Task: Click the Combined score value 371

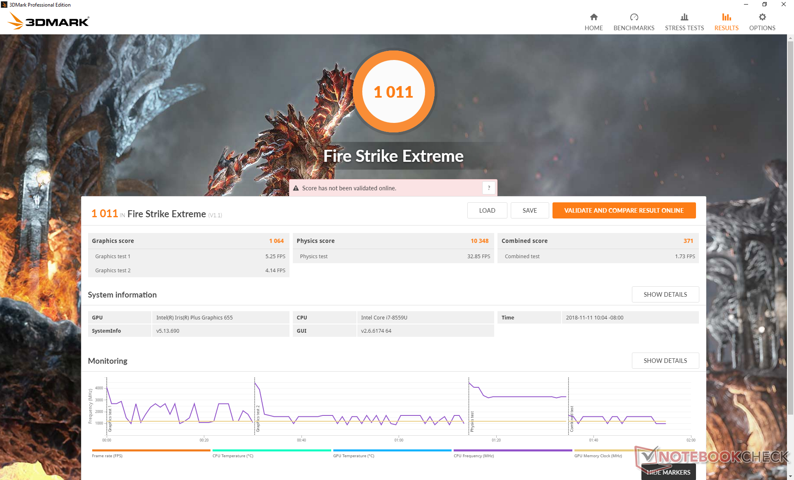Action: click(x=688, y=241)
